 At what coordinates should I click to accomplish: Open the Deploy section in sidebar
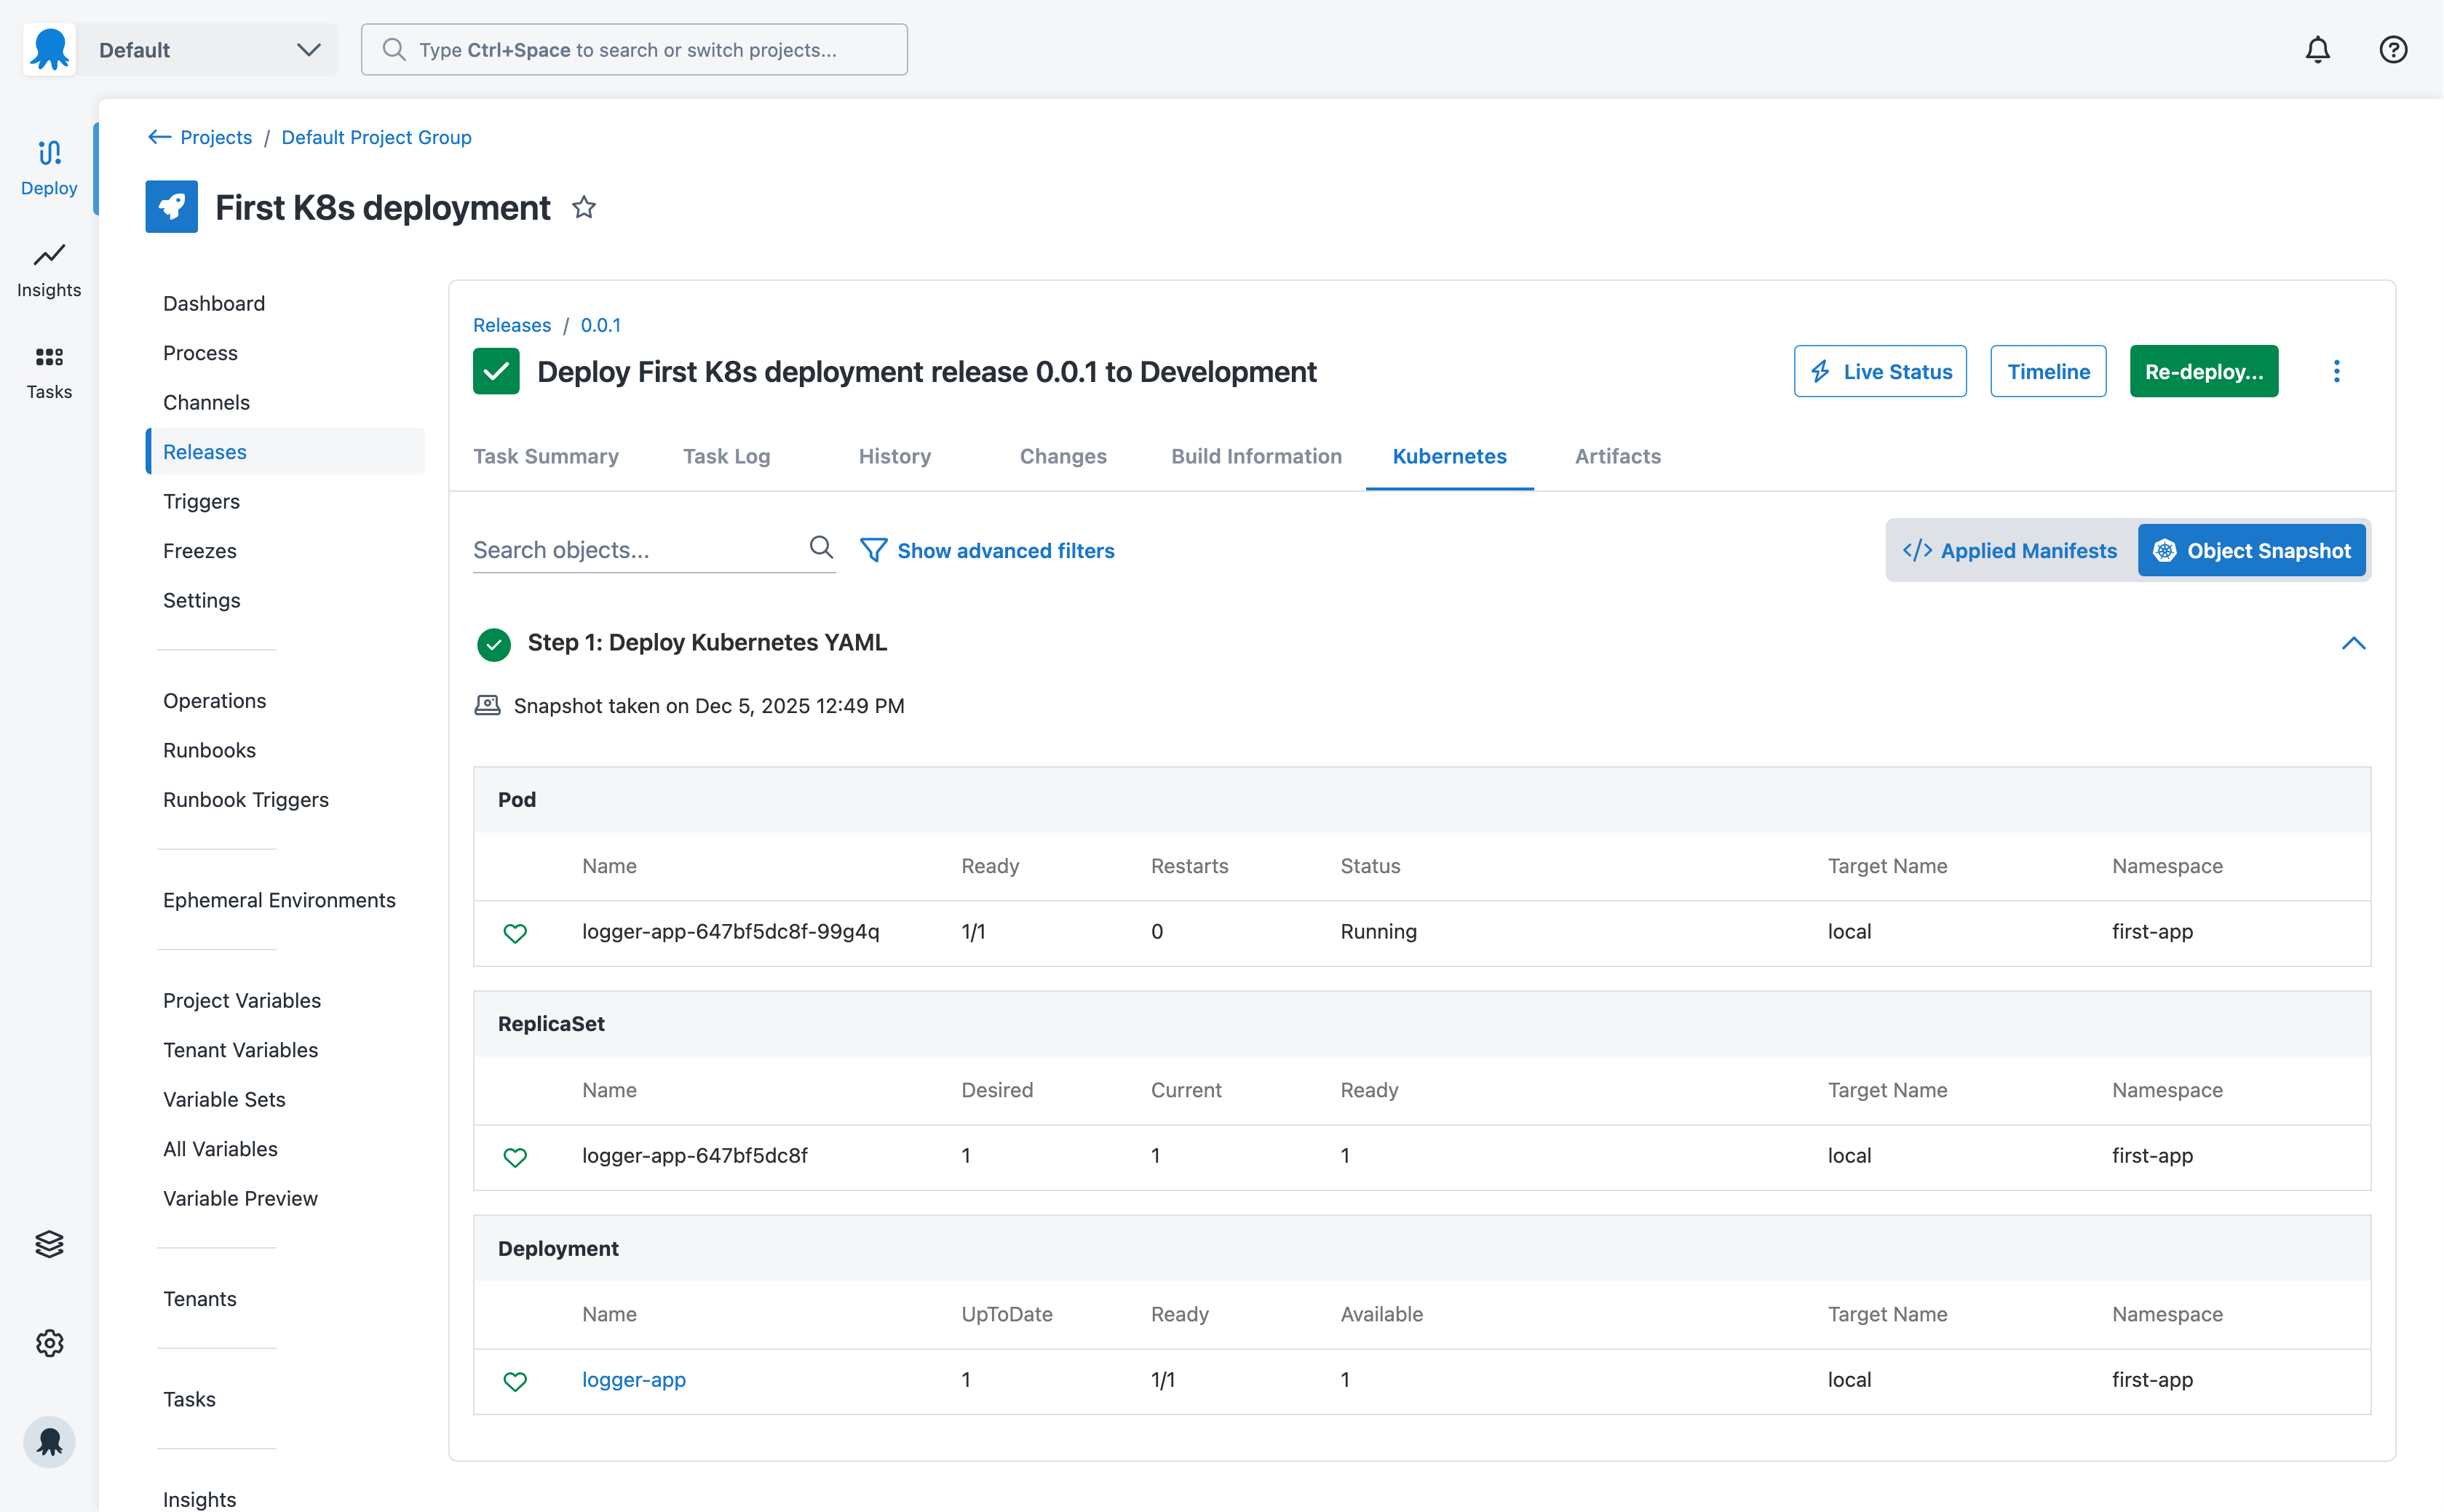(49, 168)
